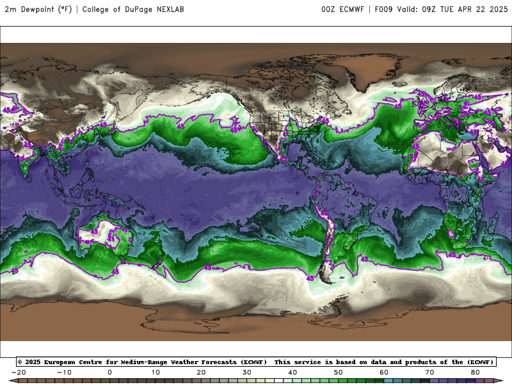
Task: Click the "Valid: 09Z TUE APR 22 2025" text
Action: 452,10
